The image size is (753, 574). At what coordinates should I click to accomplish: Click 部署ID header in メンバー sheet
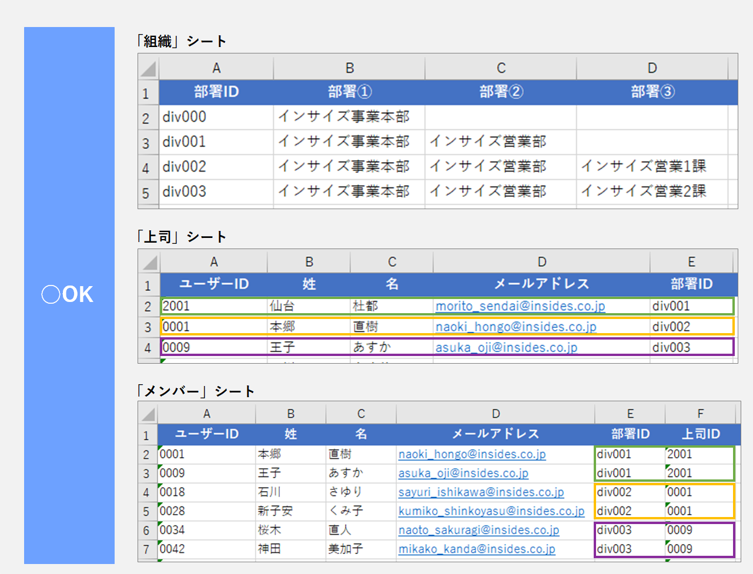point(630,434)
